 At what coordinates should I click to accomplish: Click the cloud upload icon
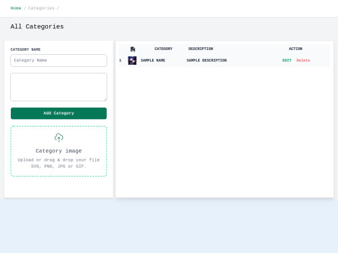pos(59,137)
